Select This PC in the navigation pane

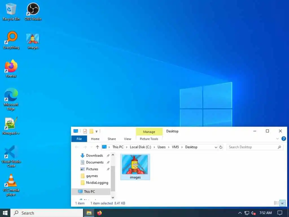tap(91, 192)
